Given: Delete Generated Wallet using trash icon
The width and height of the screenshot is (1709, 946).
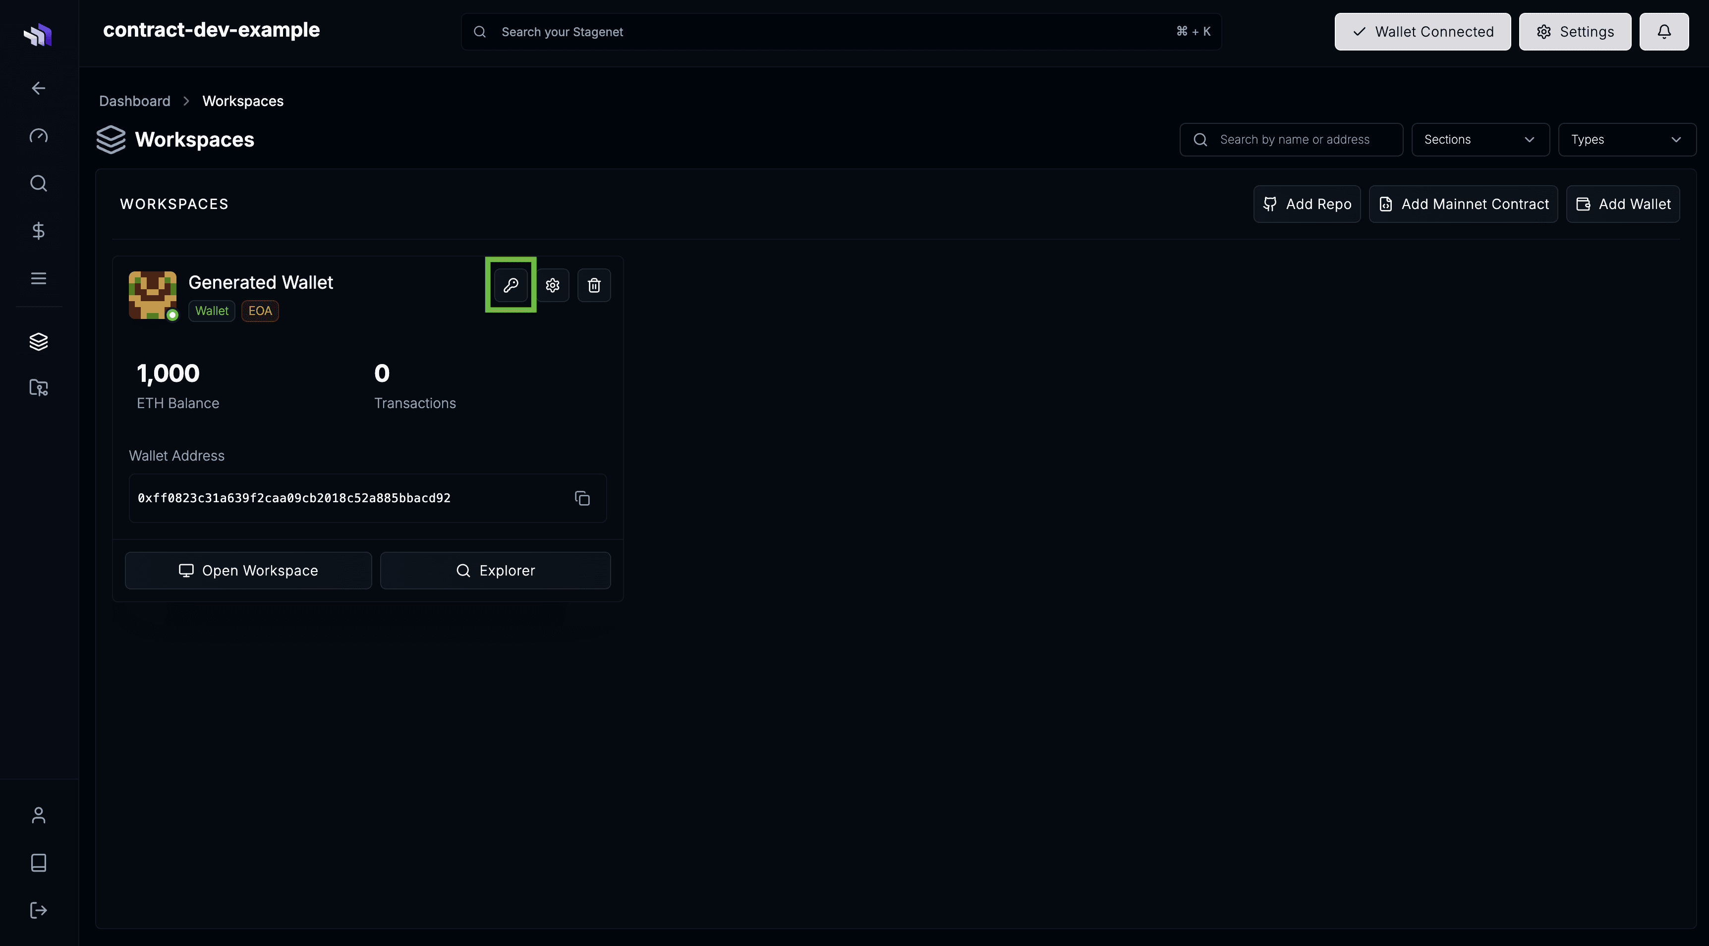Looking at the screenshot, I should click(594, 284).
